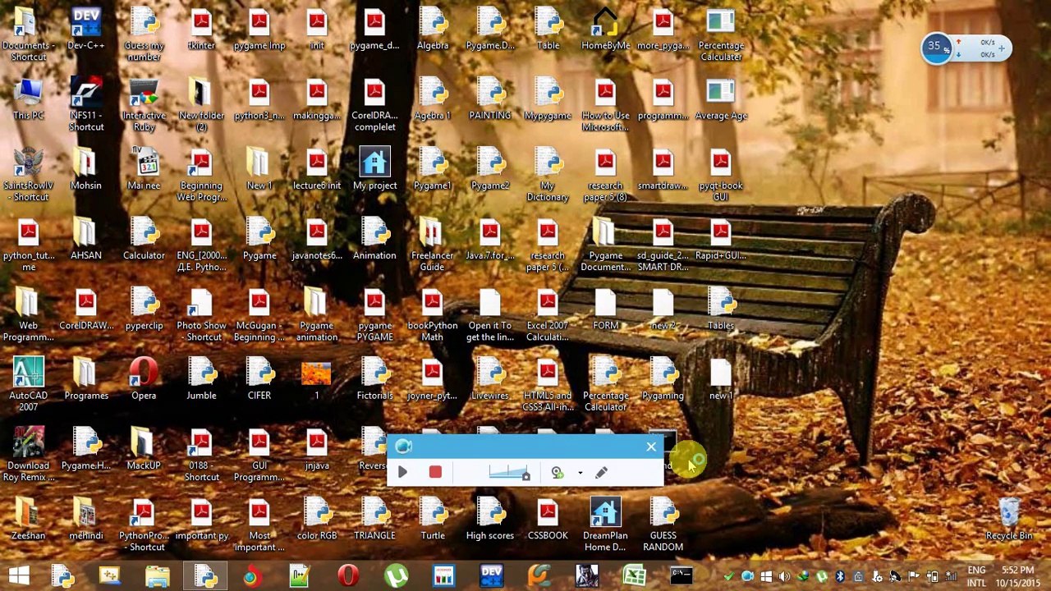Screen dimensions: 1051x591
Task: Launch uTorrent from the taskbar
Action: click(397, 576)
